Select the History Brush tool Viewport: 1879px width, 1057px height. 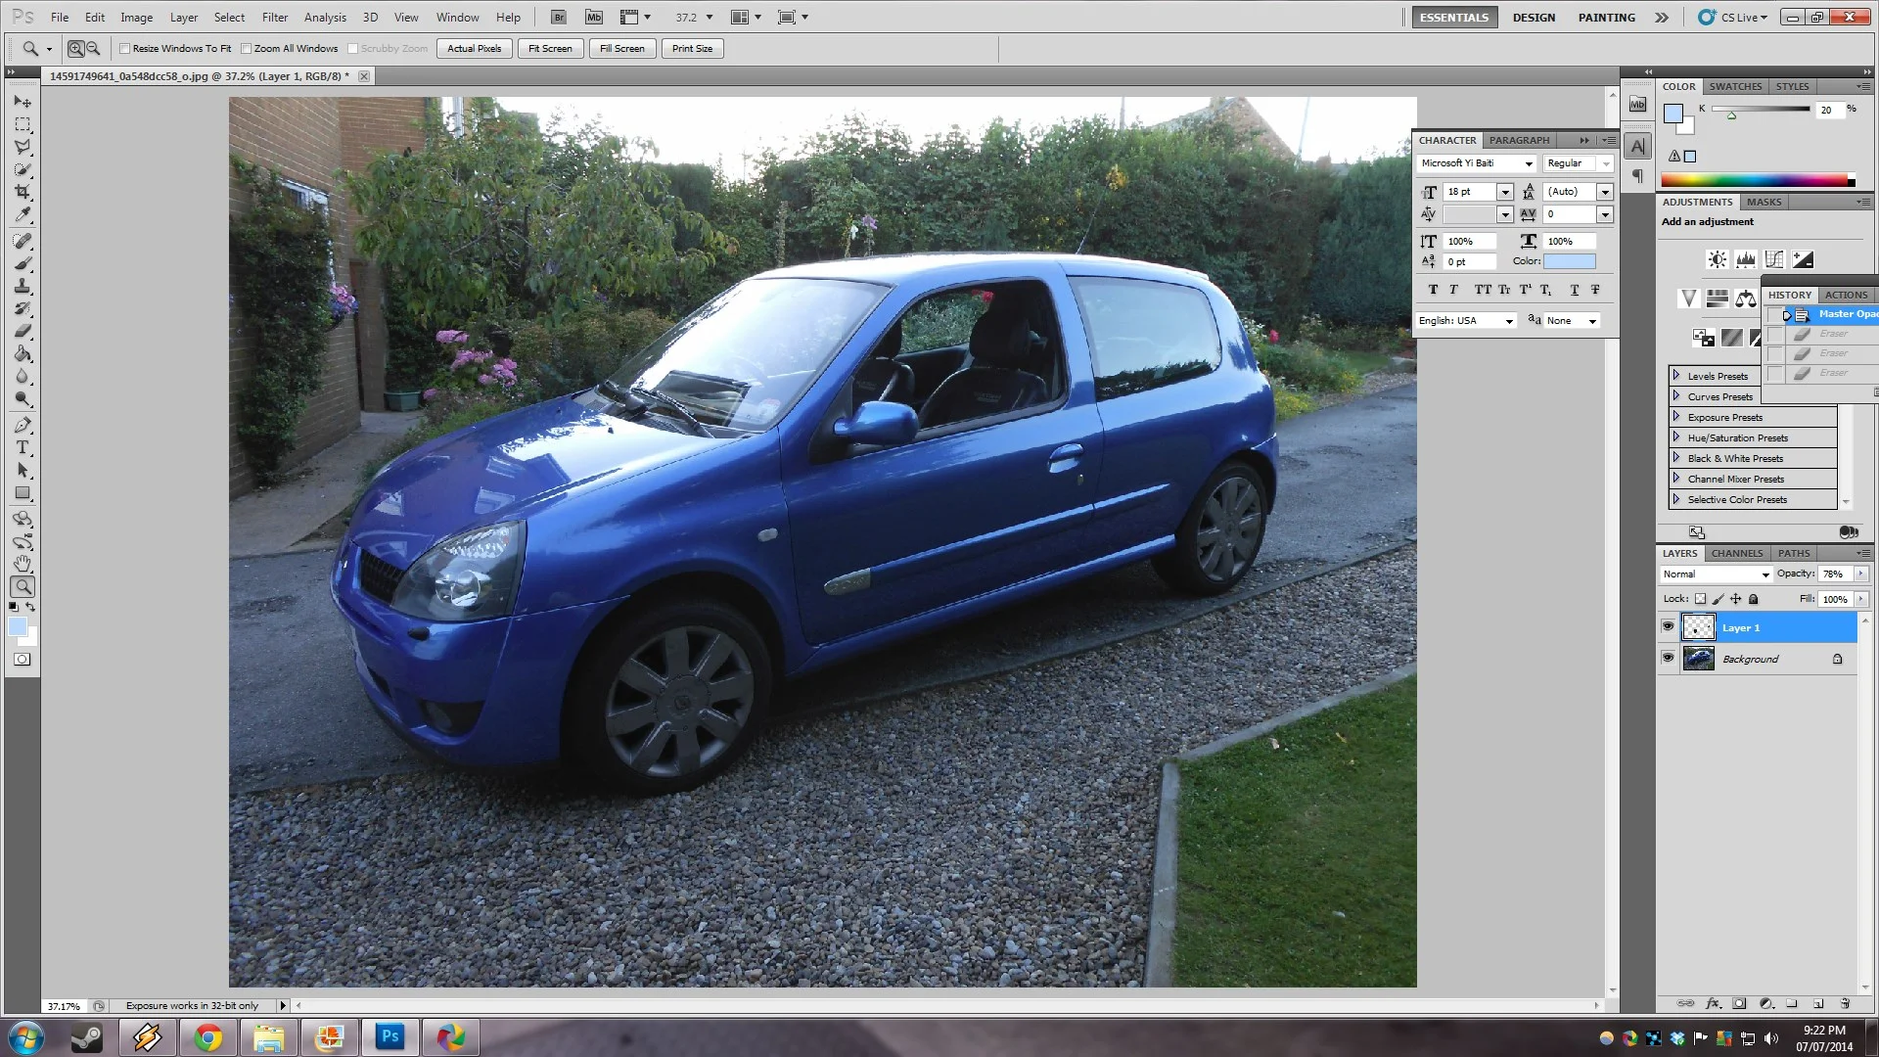click(x=23, y=308)
